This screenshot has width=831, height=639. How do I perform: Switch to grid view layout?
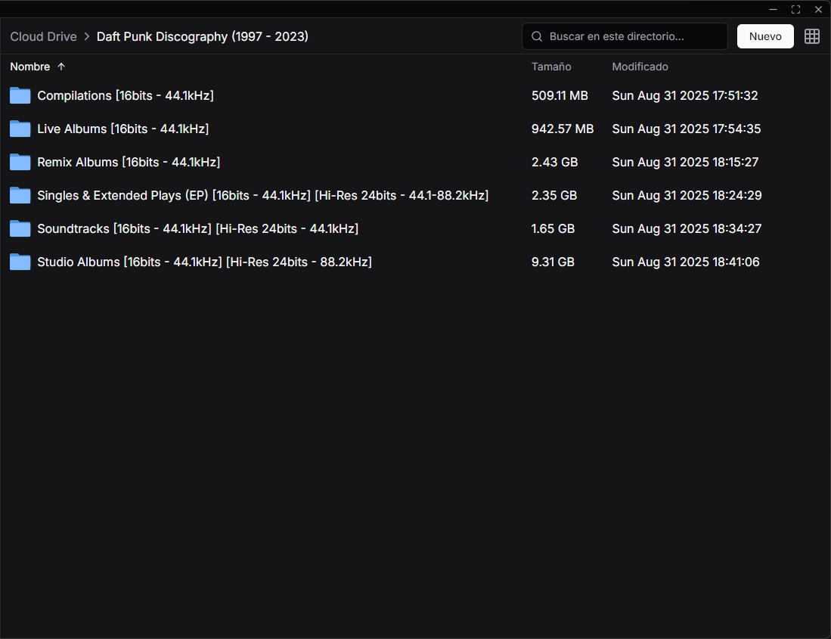tap(811, 36)
